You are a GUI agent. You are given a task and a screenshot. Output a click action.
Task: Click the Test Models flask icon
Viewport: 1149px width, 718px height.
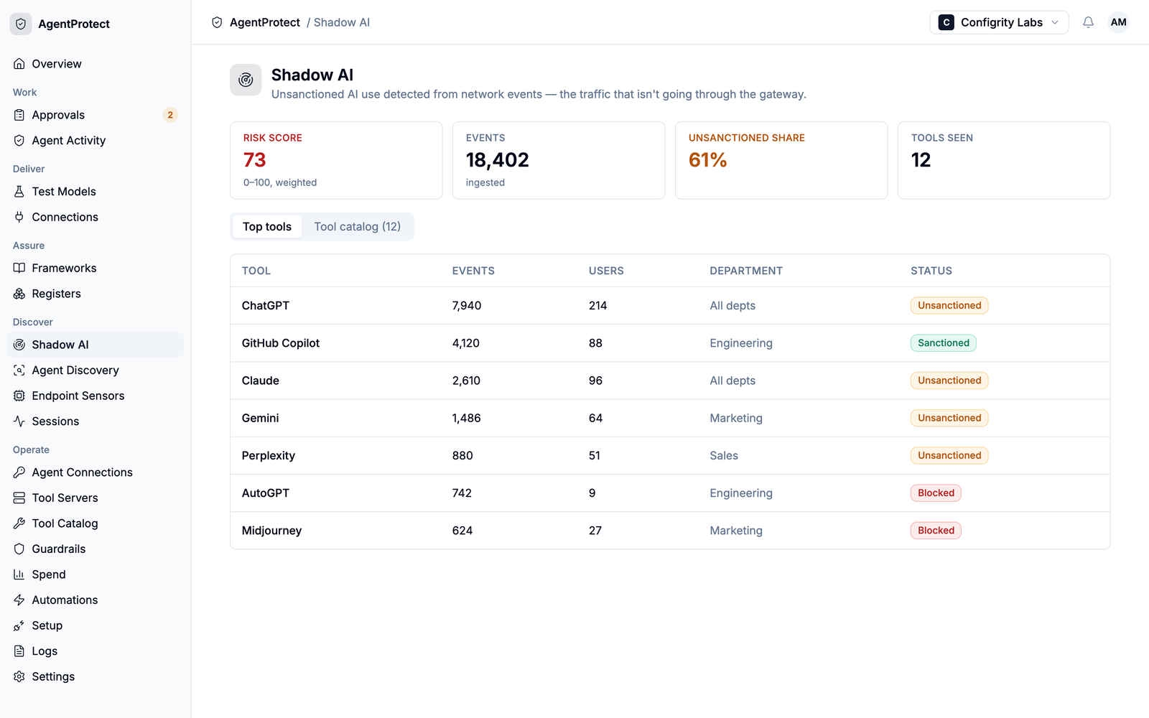click(x=19, y=192)
